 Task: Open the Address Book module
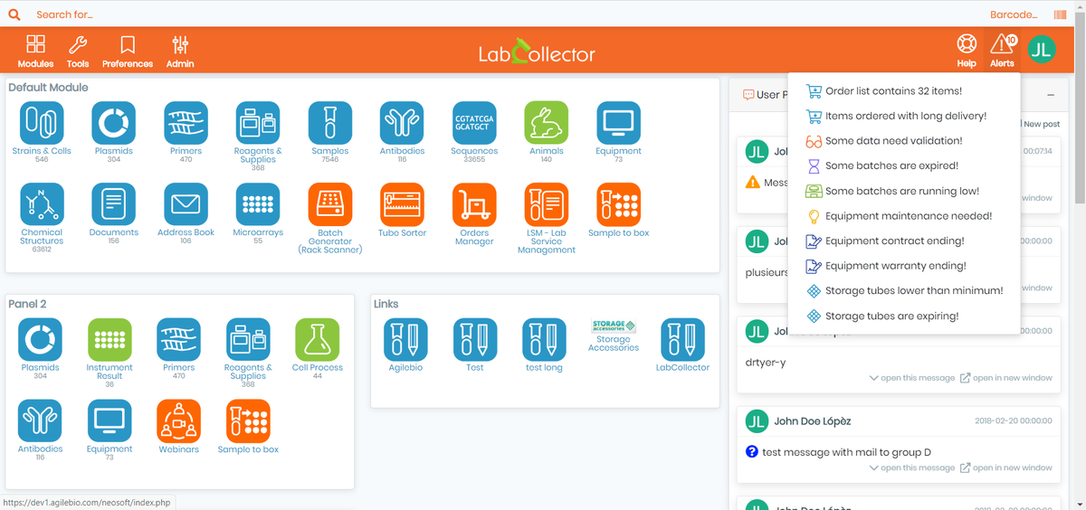186,204
